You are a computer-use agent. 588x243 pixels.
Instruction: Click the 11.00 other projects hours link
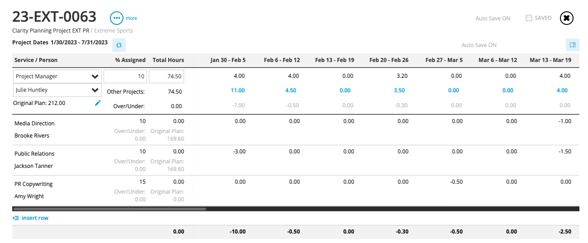pos(237,91)
